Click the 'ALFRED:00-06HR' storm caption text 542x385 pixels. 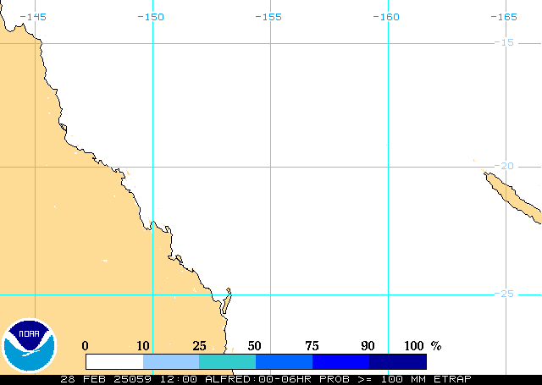tap(258, 379)
